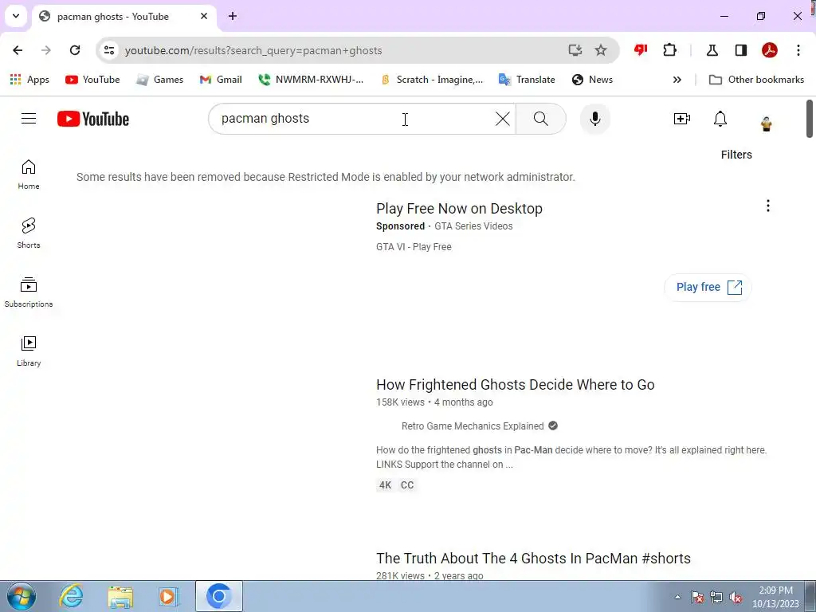Bookmark this page with the star
This screenshot has height=612, width=816.
click(x=601, y=50)
